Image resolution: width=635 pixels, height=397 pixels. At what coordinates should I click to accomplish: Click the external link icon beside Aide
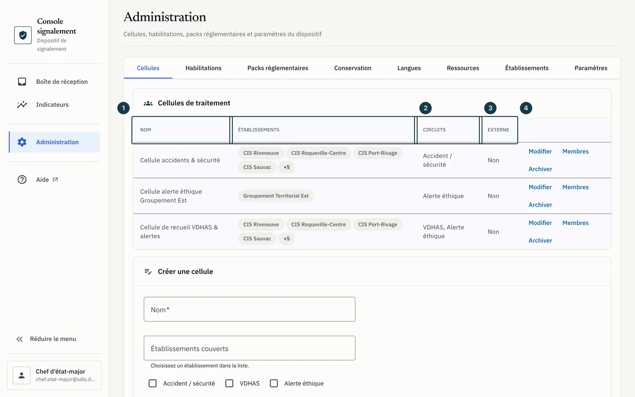(x=55, y=180)
